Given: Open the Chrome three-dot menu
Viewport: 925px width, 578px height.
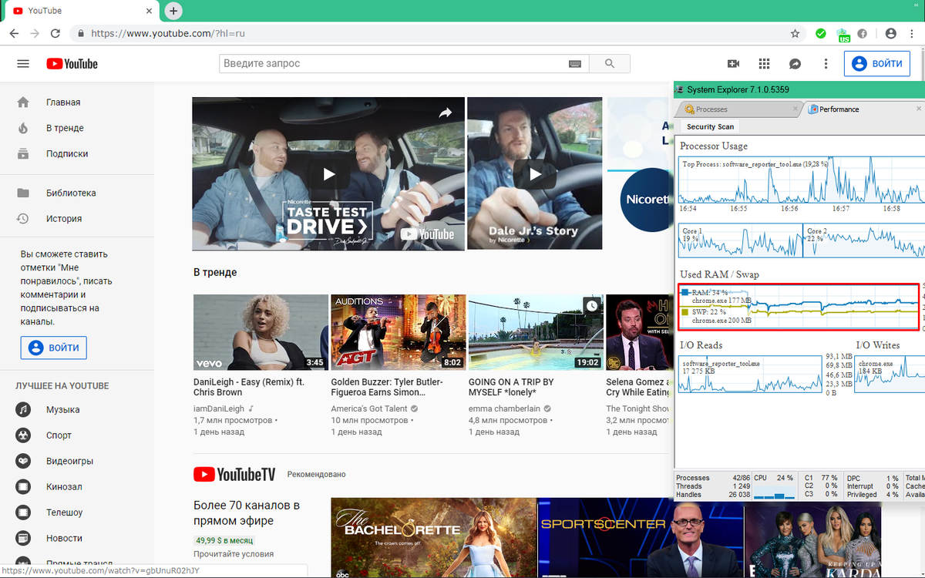Looking at the screenshot, I should (913, 34).
